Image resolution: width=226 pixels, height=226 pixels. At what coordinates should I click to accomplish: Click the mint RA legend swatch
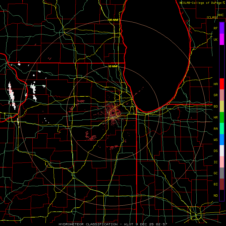point(222,129)
